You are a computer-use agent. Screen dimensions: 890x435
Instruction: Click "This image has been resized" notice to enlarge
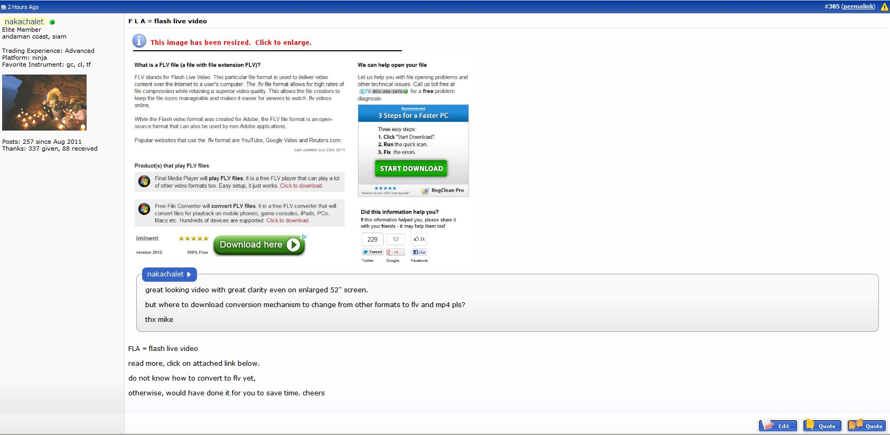point(231,43)
